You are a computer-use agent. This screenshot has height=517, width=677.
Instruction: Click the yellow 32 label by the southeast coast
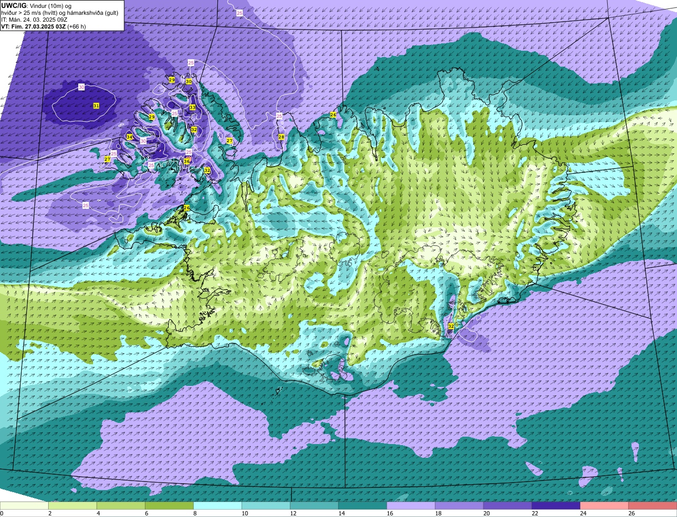[451, 326]
